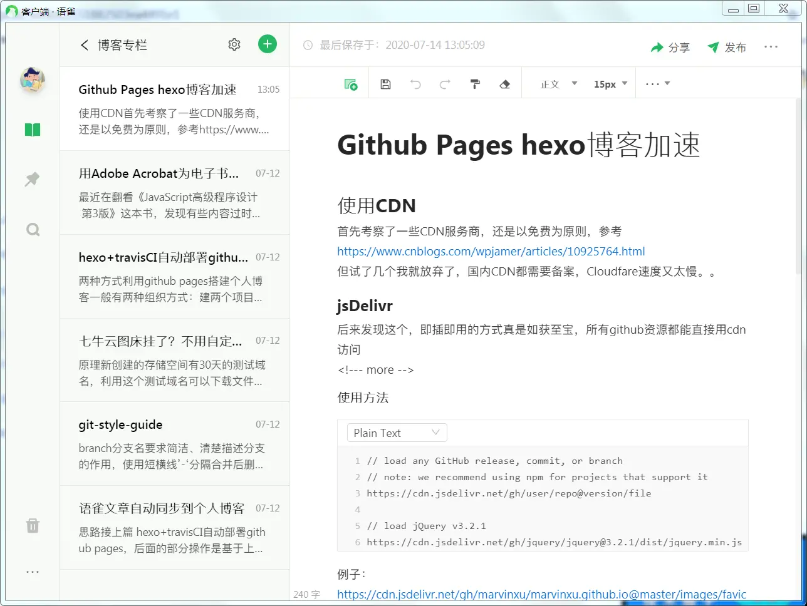Save the document with the floppy icon
The width and height of the screenshot is (807, 606).
386,84
